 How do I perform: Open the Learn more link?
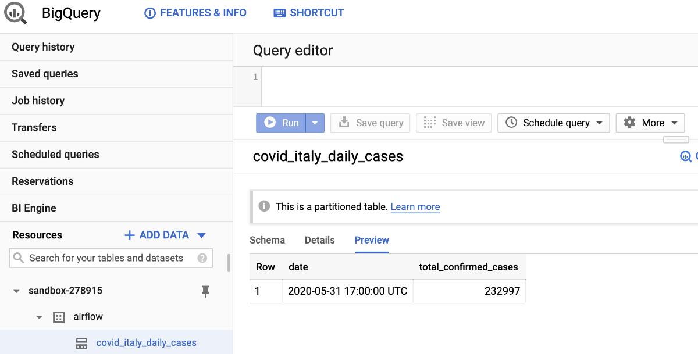click(x=415, y=207)
